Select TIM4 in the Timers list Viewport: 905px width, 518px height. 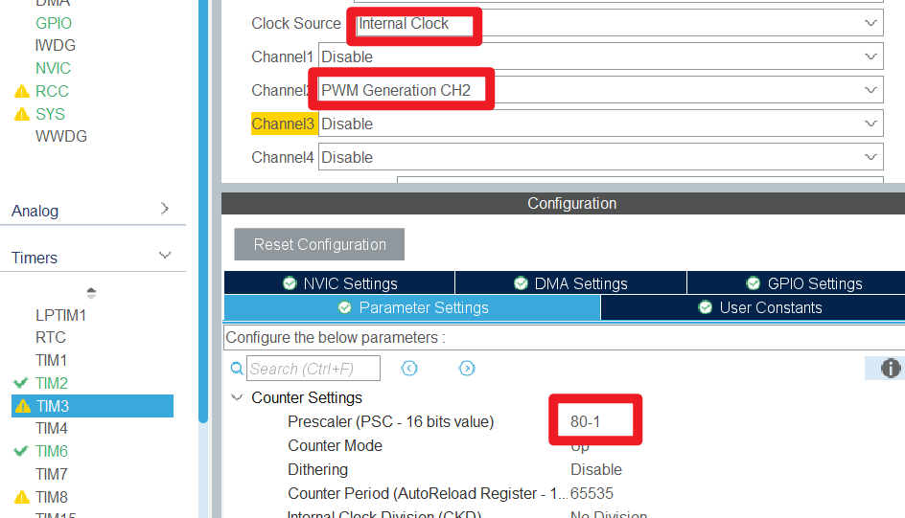coord(52,429)
